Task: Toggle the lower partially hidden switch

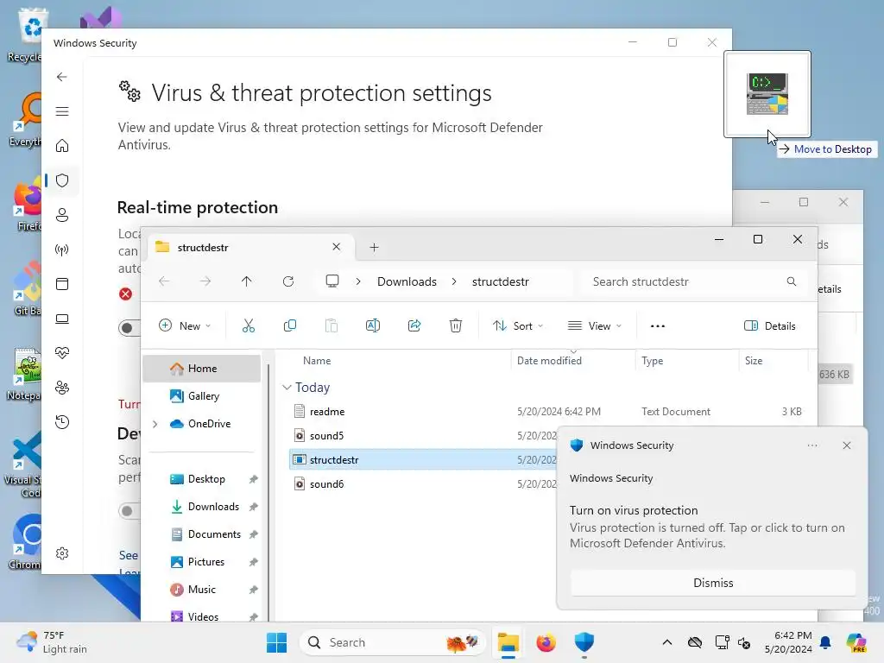Action: click(129, 511)
